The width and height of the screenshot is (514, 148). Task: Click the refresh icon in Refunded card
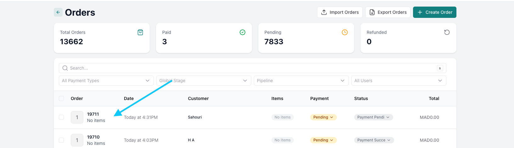[447, 32]
